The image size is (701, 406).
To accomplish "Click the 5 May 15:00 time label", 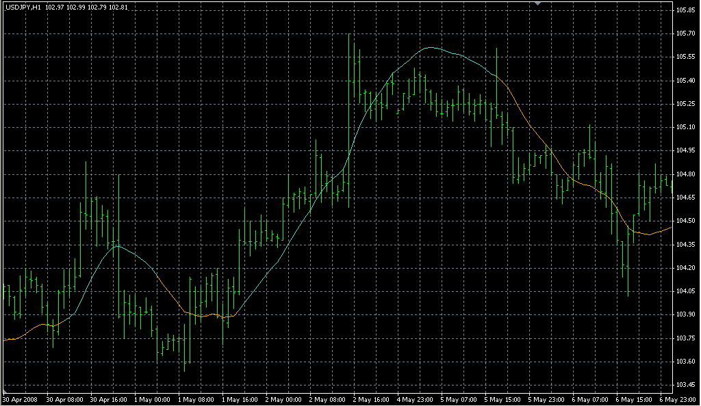I will 503,398.
